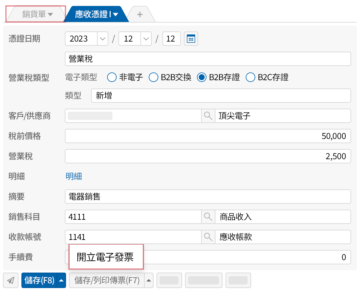The image size is (360, 291).
Task: Click the receiving account 1141 search icon
Action: (208, 237)
